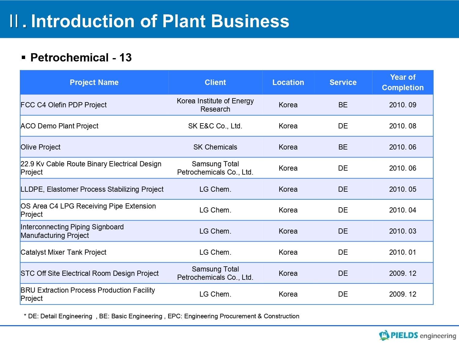459x344 pixels.
Task: Click 'Korea Institute of Energy Research' cell
Action: [x=215, y=105]
